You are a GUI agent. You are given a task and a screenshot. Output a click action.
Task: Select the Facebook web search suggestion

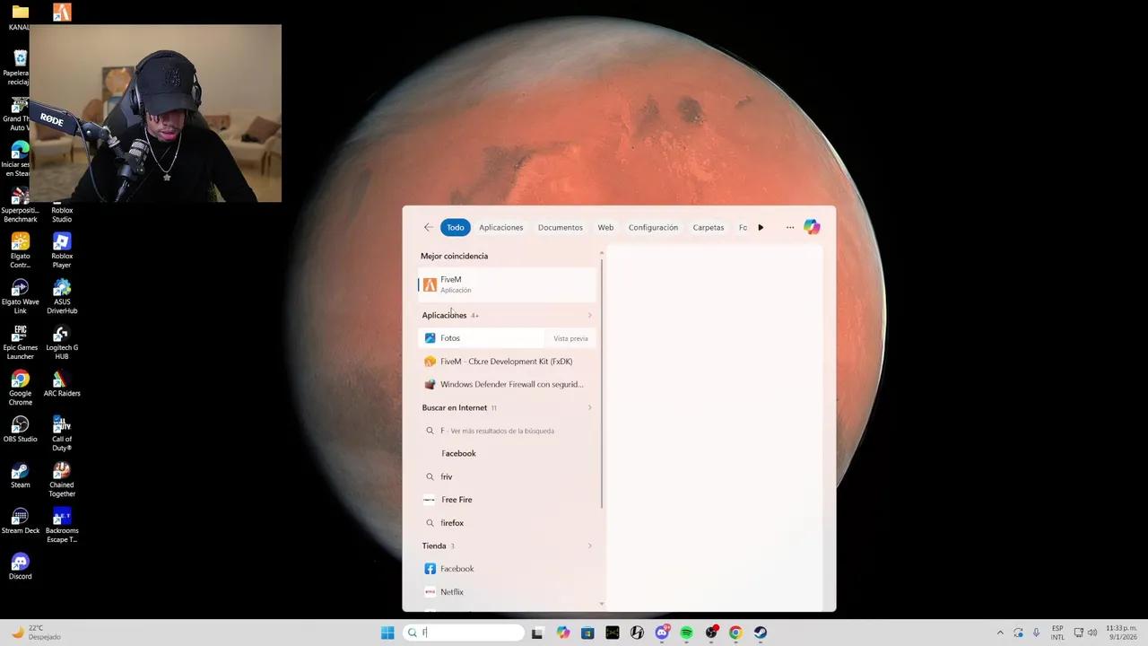point(508,453)
